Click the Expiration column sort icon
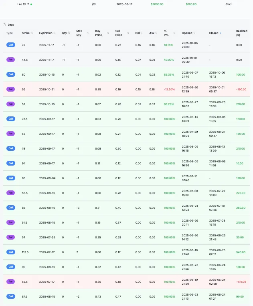 (55, 33)
